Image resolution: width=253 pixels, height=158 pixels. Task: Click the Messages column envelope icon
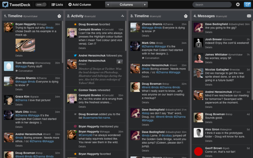(249, 16)
